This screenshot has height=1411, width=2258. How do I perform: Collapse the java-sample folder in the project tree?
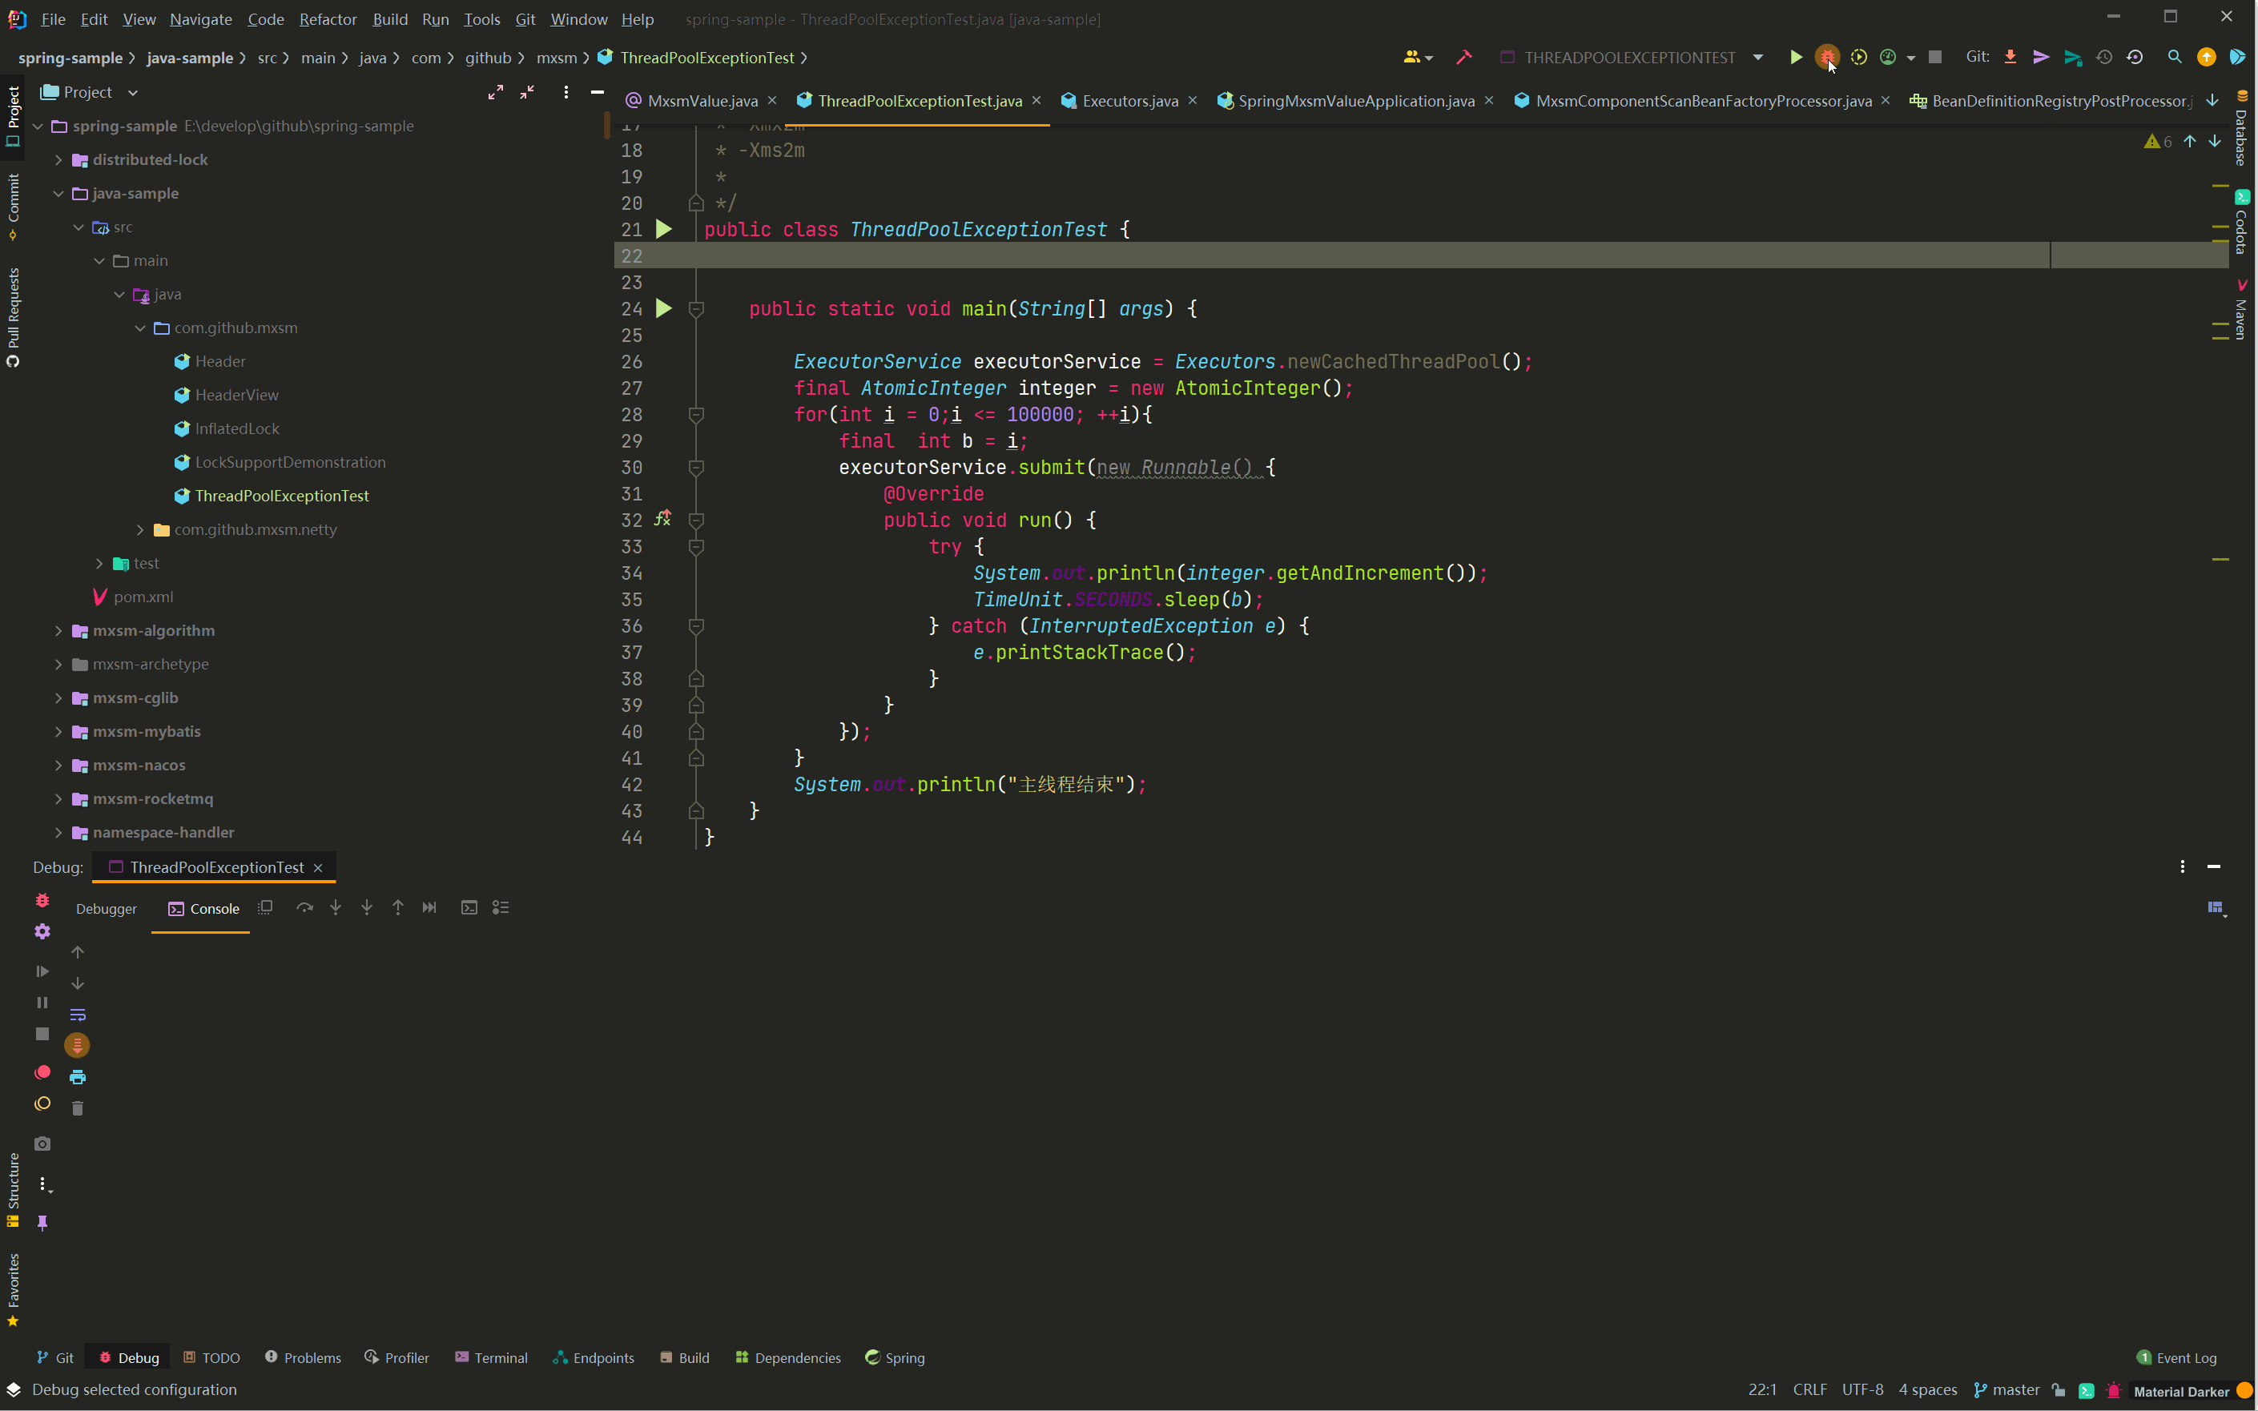(58, 193)
